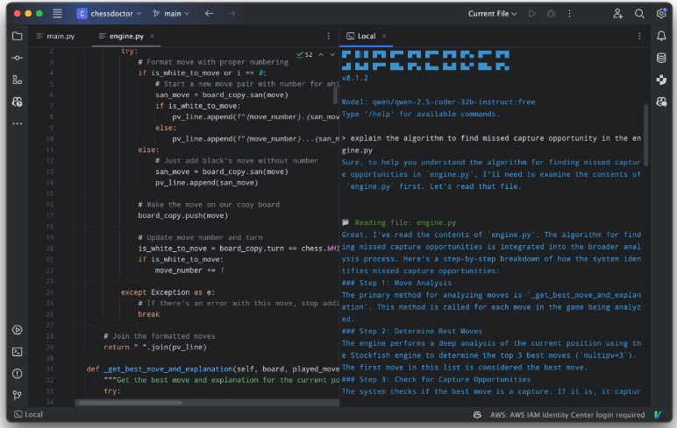Run the Current File configuration

(x=532, y=13)
